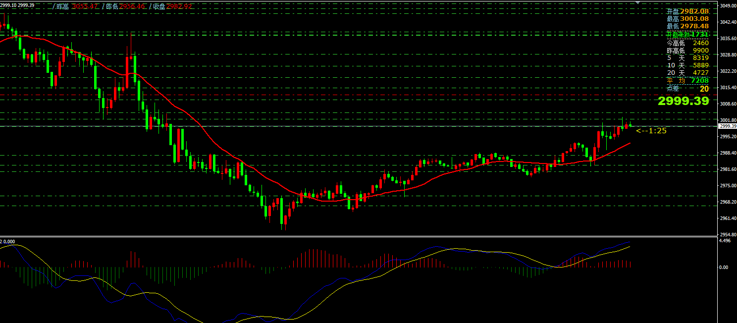Click the 20 天 4727 average row
The image size is (737, 323).
[687, 73]
